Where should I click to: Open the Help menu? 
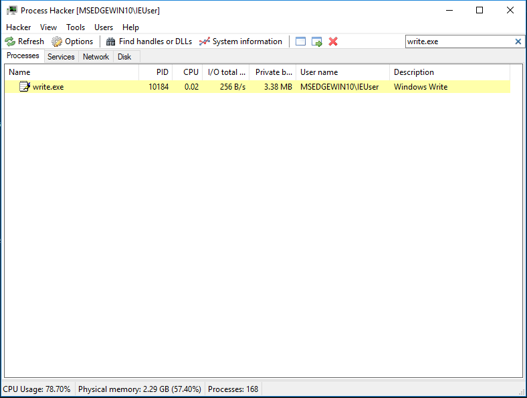point(130,27)
